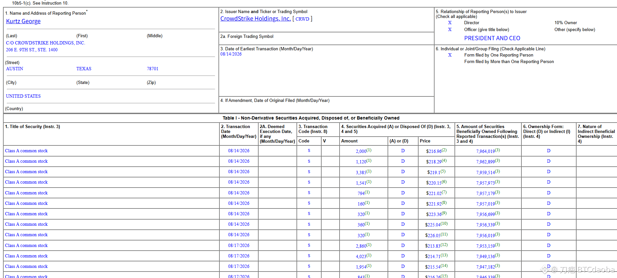Click the earliest transaction date 08/14/2026 in box 3
The image size is (617, 278).
231,54
